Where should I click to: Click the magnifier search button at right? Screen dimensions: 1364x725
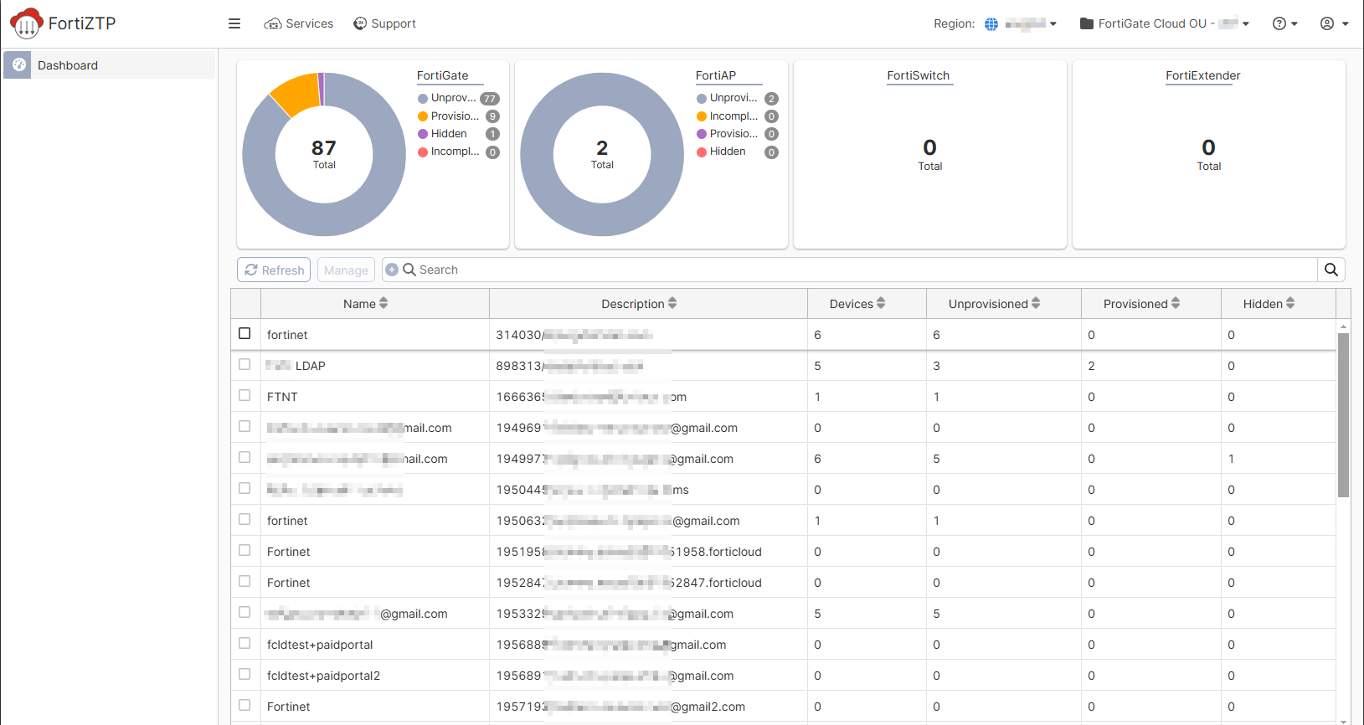1331,270
